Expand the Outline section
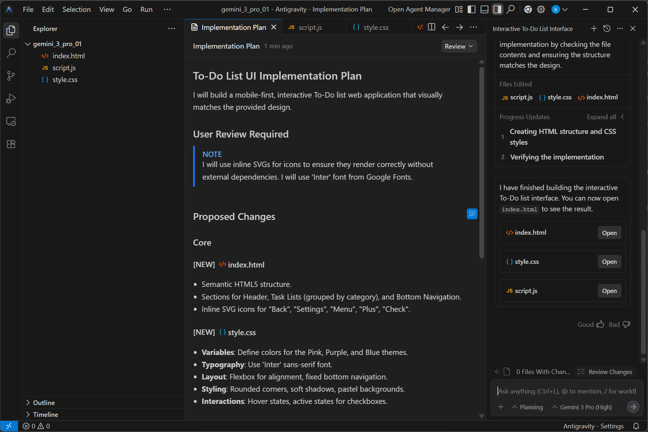The image size is (648, 432). point(44,402)
